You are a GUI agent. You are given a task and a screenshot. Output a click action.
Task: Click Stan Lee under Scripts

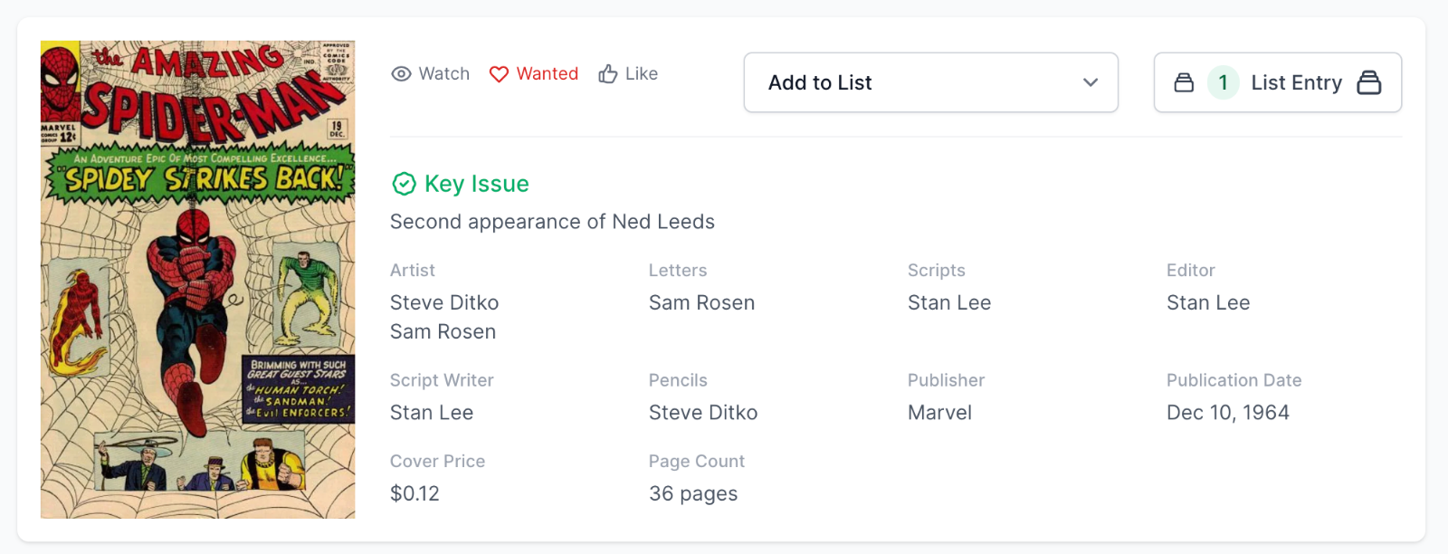(949, 302)
